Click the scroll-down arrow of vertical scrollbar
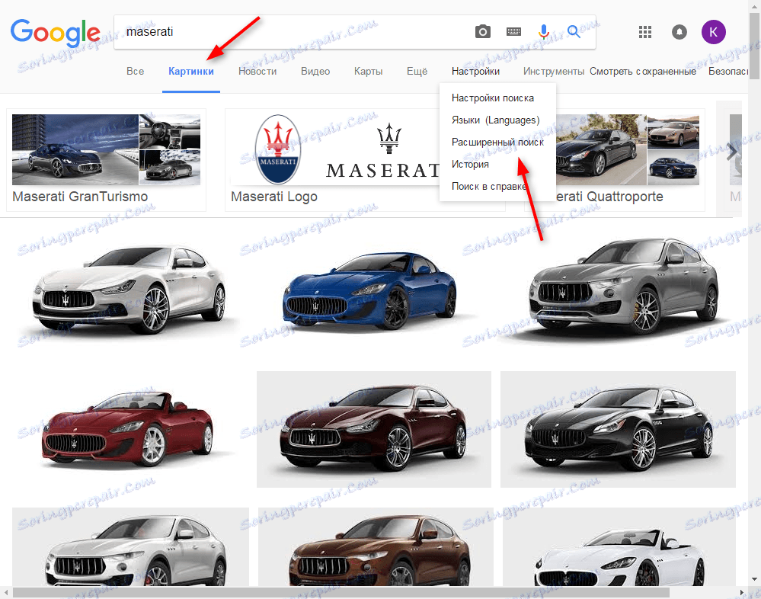This screenshot has width=761, height=599. [755, 579]
